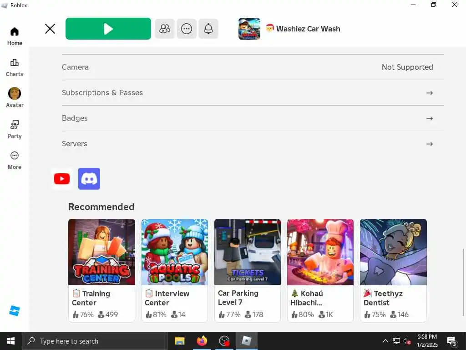Open the Windows Start menu
Image resolution: width=466 pixels, height=350 pixels.
click(11, 341)
